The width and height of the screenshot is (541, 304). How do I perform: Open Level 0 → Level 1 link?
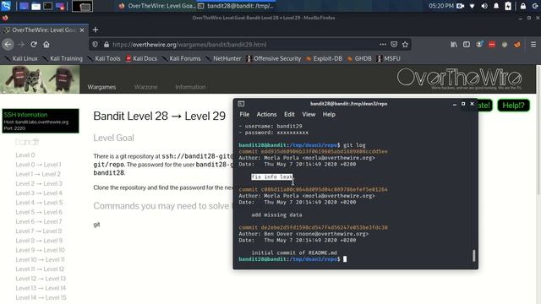click(x=38, y=165)
